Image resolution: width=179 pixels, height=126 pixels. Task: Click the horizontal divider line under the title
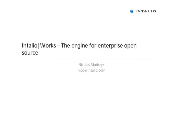[89, 59]
